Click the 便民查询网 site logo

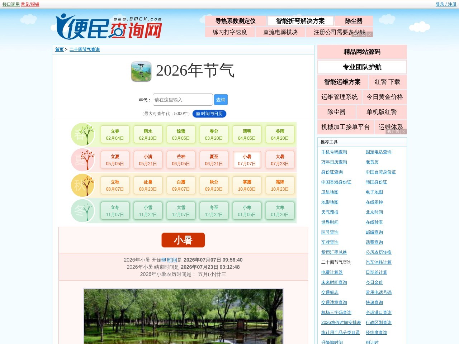coord(109,27)
